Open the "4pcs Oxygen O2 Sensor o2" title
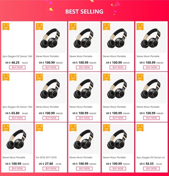 [151, 158]
